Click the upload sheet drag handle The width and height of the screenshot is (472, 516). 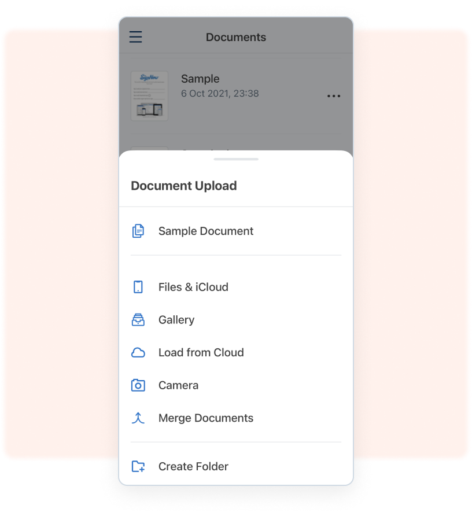coord(235,159)
